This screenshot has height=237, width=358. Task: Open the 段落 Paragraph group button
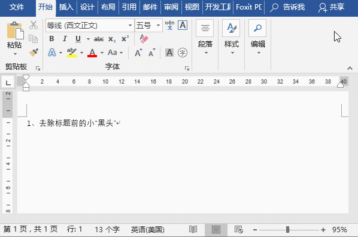click(205, 38)
